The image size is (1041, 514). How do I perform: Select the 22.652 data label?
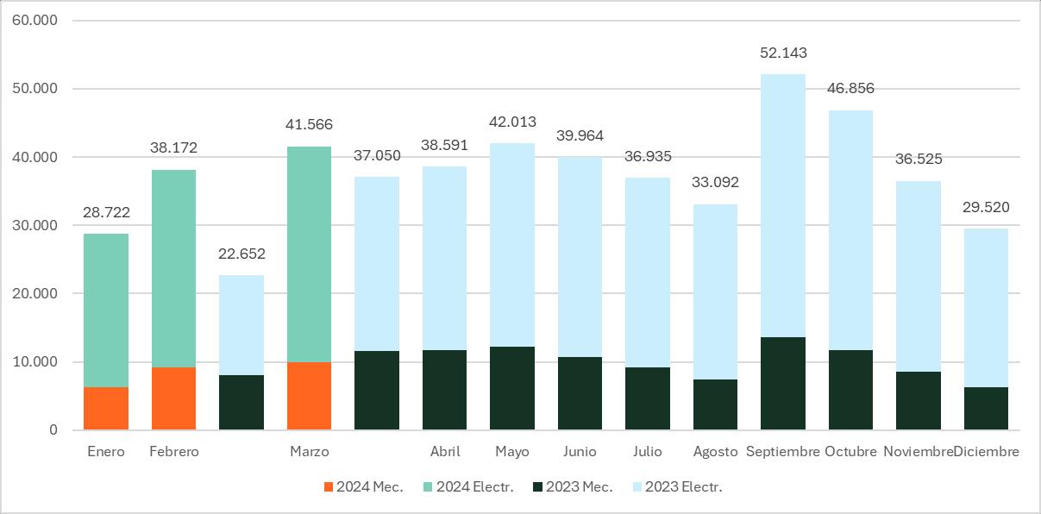coord(241,254)
